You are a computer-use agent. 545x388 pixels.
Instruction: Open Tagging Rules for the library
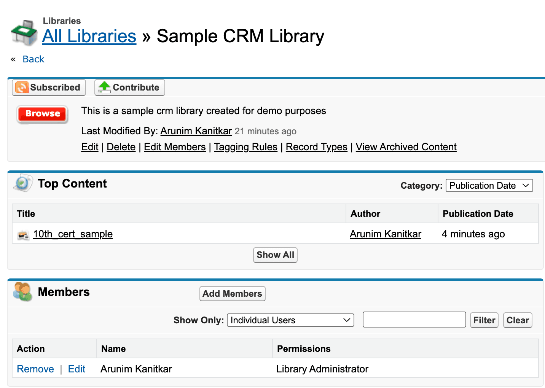click(x=245, y=147)
